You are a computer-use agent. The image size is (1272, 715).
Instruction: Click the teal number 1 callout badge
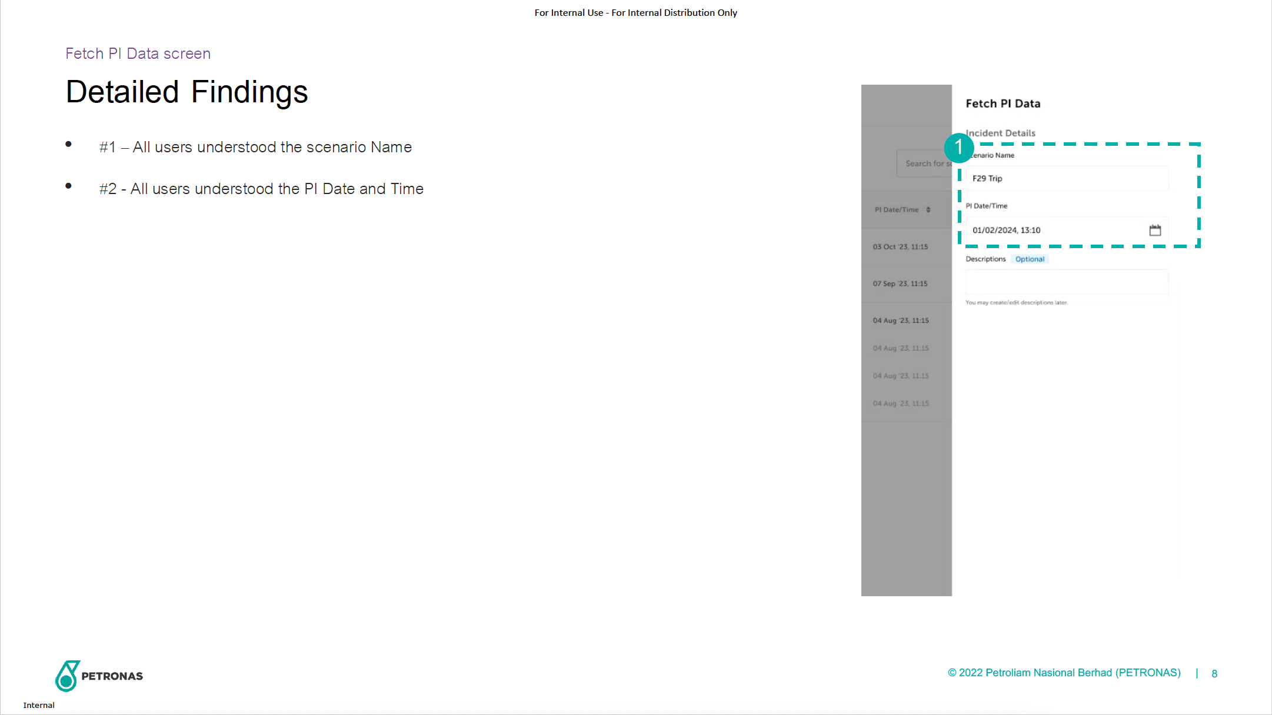(x=958, y=148)
